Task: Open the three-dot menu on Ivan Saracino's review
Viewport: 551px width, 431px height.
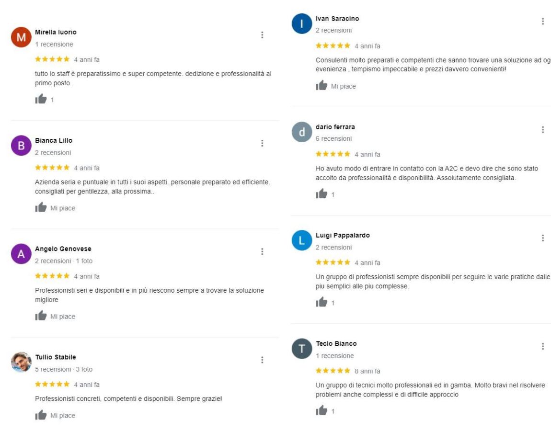Action: tap(543, 22)
